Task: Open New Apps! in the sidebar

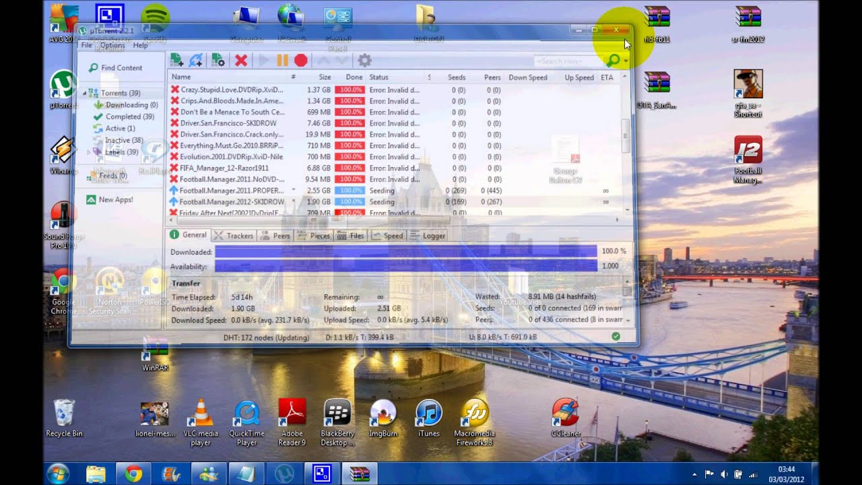Action: [x=110, y=199]
